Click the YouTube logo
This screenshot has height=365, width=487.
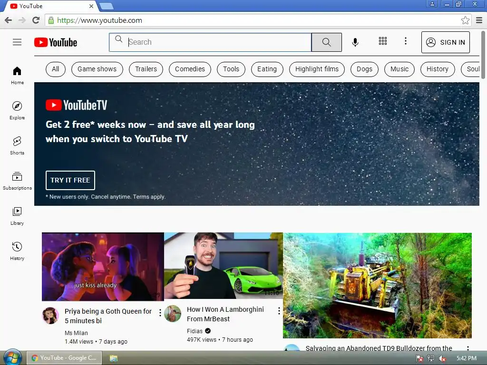[56, 42]
